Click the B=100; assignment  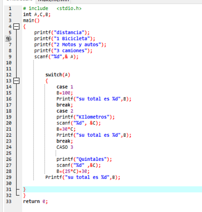(65, 93)
